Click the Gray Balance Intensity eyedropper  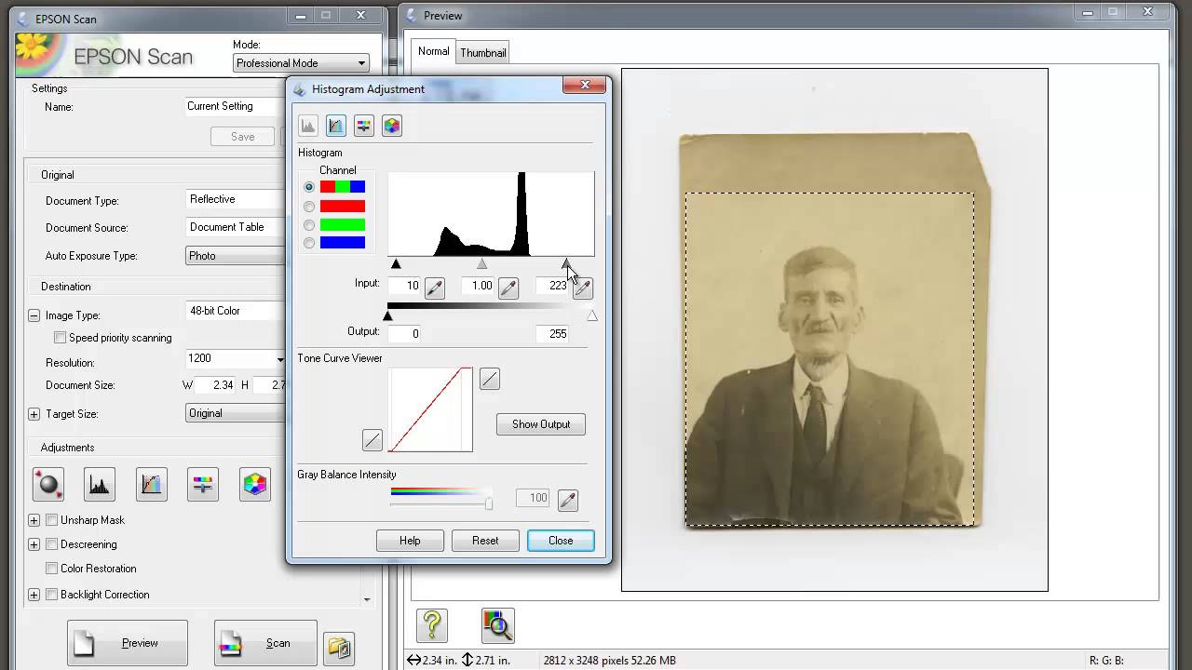pos(567,501)
